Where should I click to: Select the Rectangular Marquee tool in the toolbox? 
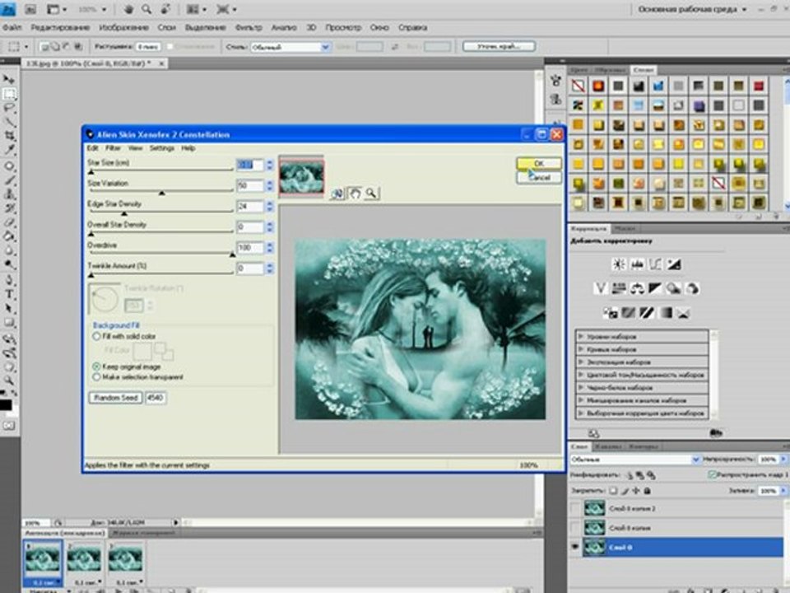pos(9,94)
